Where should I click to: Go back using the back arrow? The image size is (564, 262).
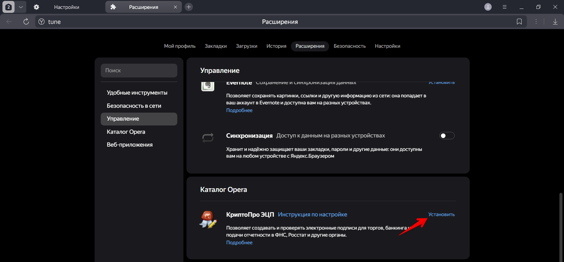(x=9, y=21)
